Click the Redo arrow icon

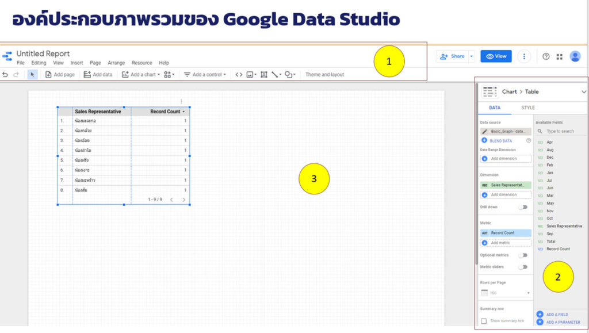[x=16, y=75]
